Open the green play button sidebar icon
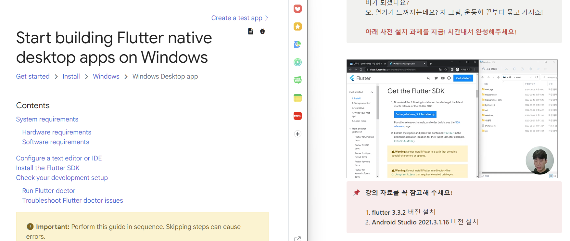570x241 pixels. coord(298,62)
